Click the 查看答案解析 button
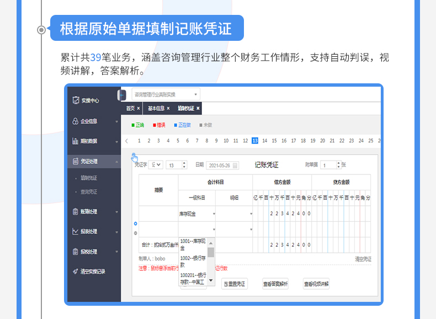 [x=275, y=284]
